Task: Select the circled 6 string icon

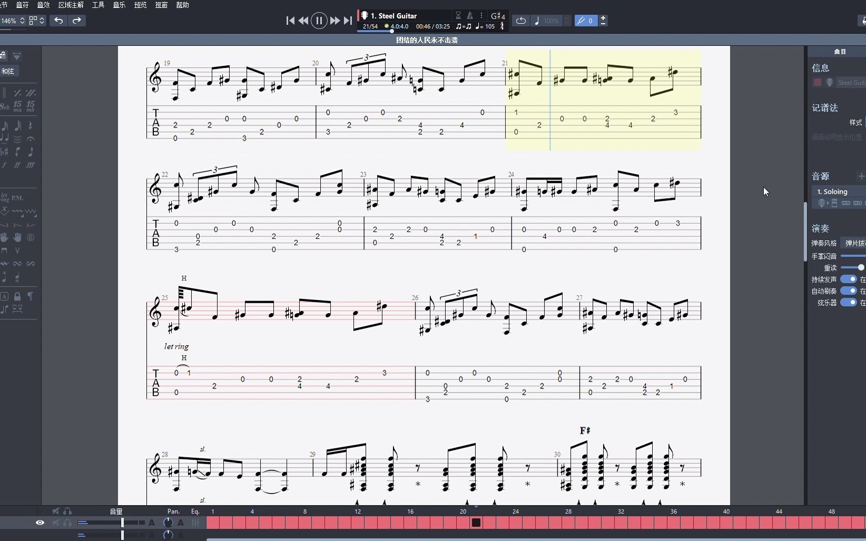Action: point(31,237)
